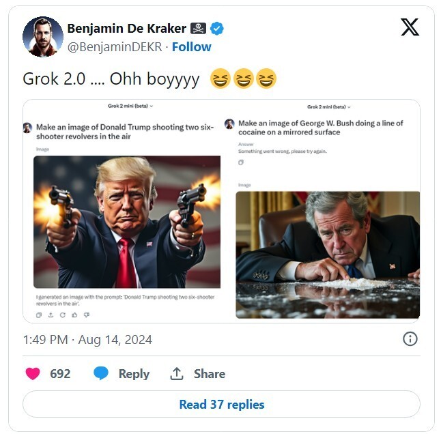The height and width of the screenshot is (434, 441).
Task: Open the tweet info icon
Action: (410, 339)
